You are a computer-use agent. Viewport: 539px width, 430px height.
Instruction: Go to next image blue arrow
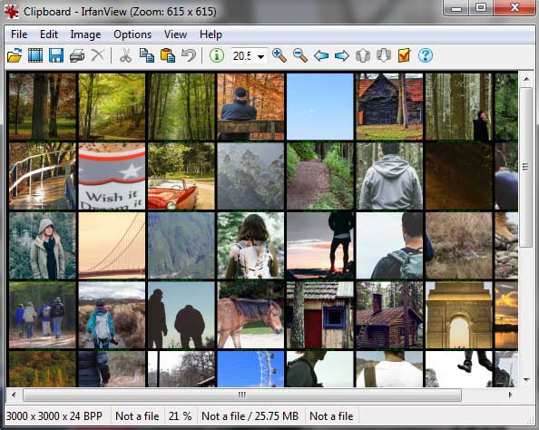click(x=342, y=55)
